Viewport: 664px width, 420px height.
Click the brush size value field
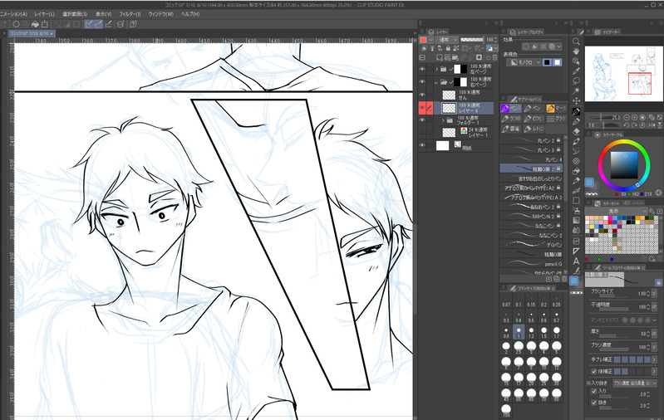[x=641, y=293]
